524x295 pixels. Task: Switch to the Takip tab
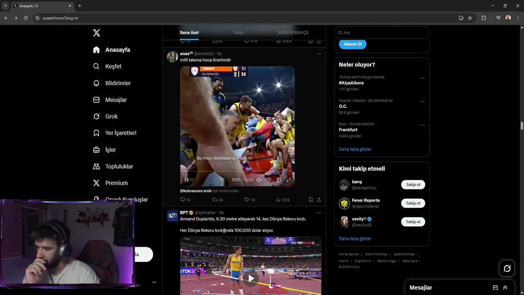coord(238,32)
